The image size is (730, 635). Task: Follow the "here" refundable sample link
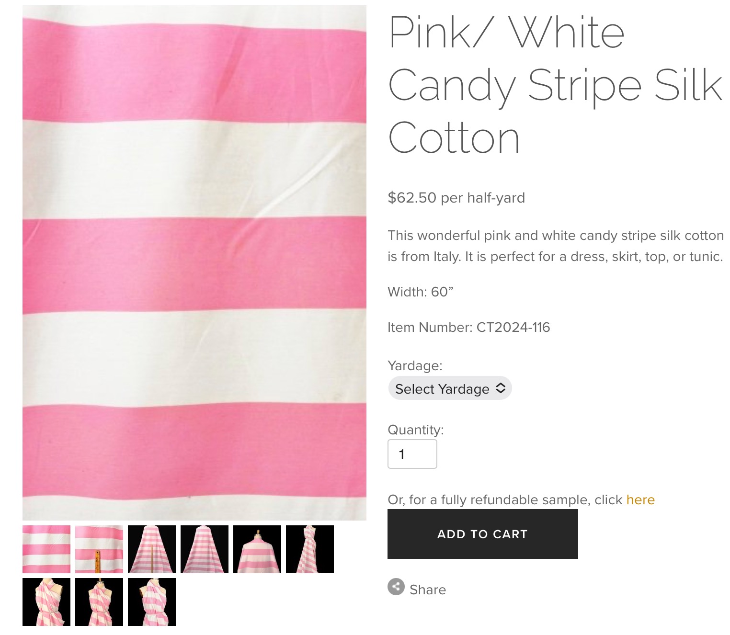click(x=640, y=500)
